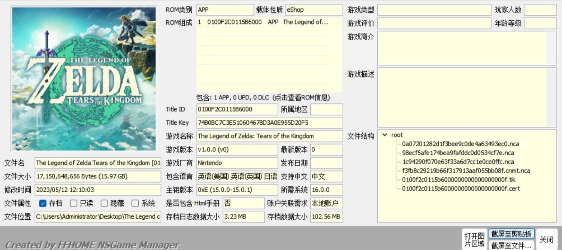Check the 隐藏 hidden attribute checkbox

(x=104, y=203)
